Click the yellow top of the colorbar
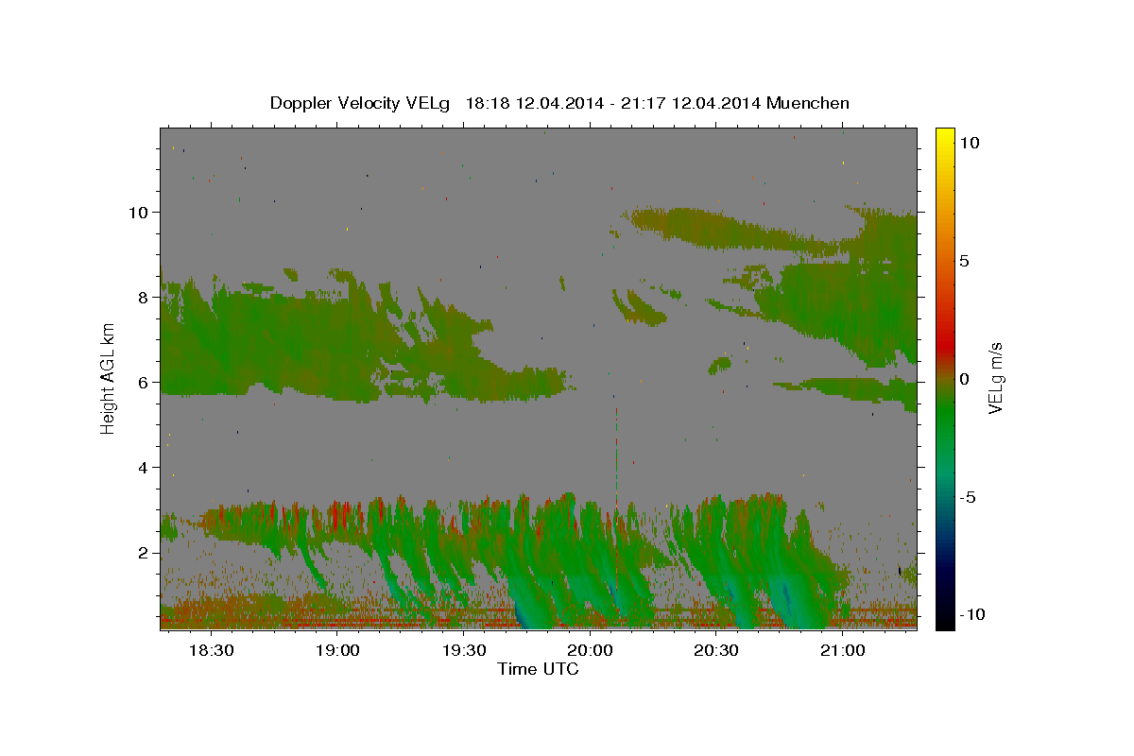Screen dimensions: 1134x756 coord(944,138)
